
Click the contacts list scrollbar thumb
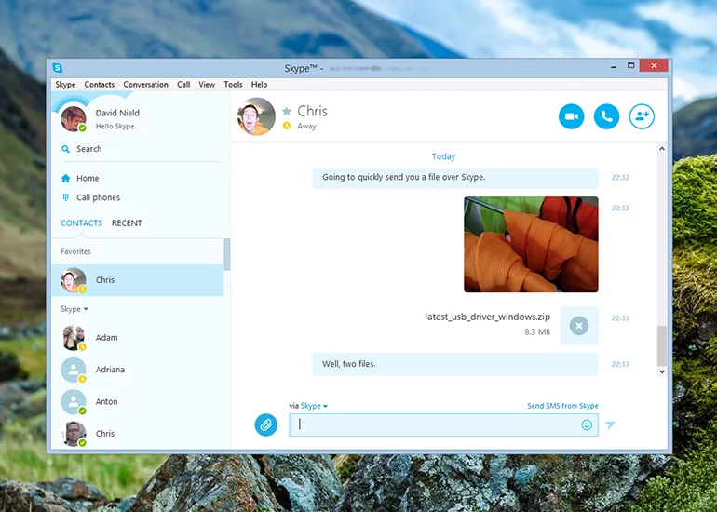tap(227, 254)
